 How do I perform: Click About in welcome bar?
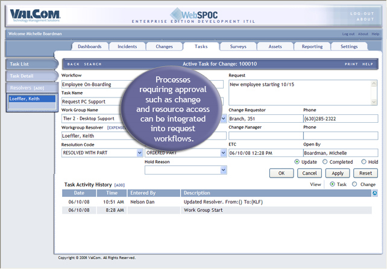coord(363,34)
